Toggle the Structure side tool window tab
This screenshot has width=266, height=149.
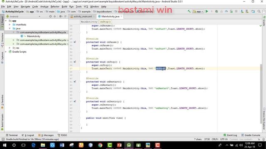[x=2, y=40]
